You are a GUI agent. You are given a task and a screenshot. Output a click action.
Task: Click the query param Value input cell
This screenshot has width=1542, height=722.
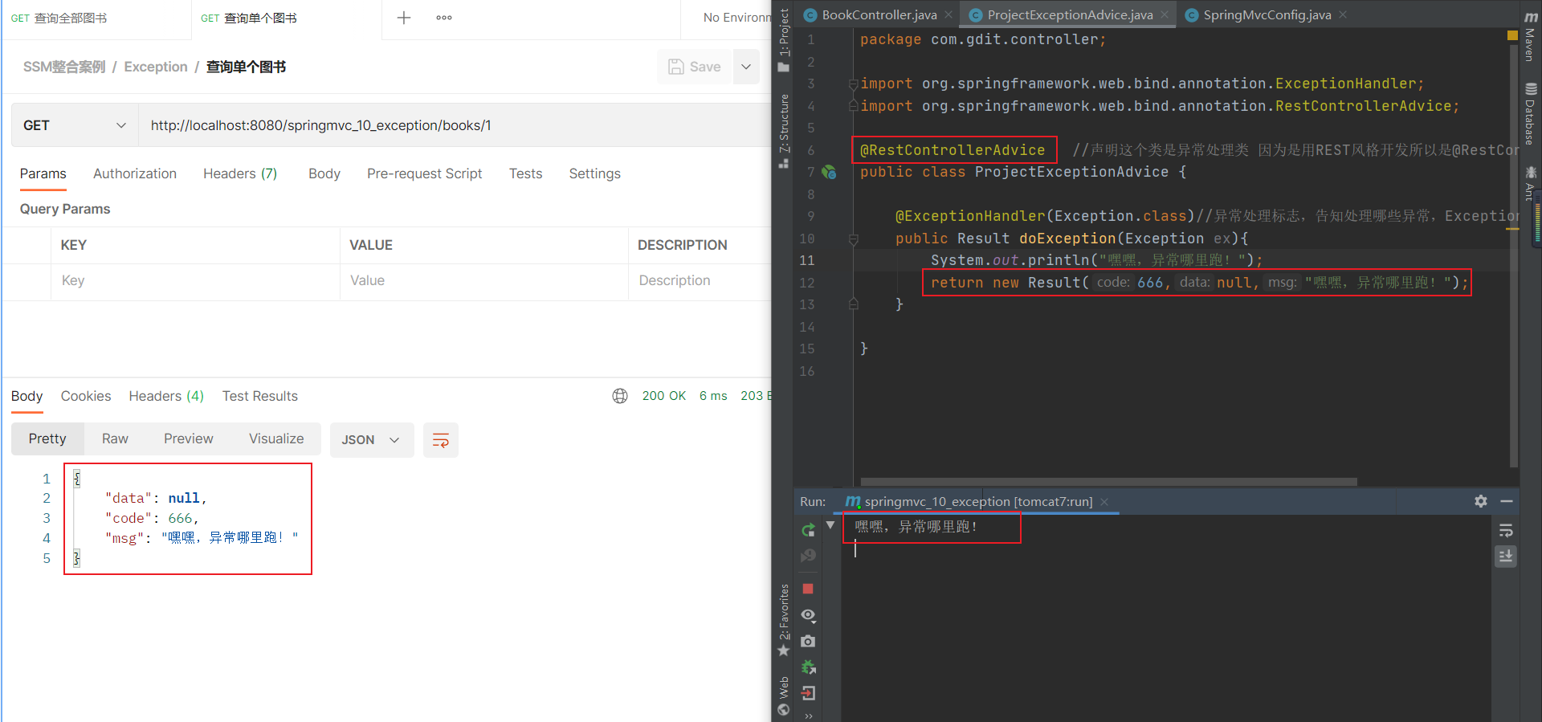coord(483,281)
